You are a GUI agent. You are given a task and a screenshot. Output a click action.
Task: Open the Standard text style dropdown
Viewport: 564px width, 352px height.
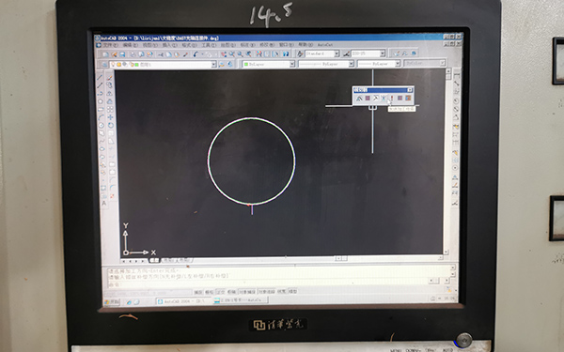point(337,54)
